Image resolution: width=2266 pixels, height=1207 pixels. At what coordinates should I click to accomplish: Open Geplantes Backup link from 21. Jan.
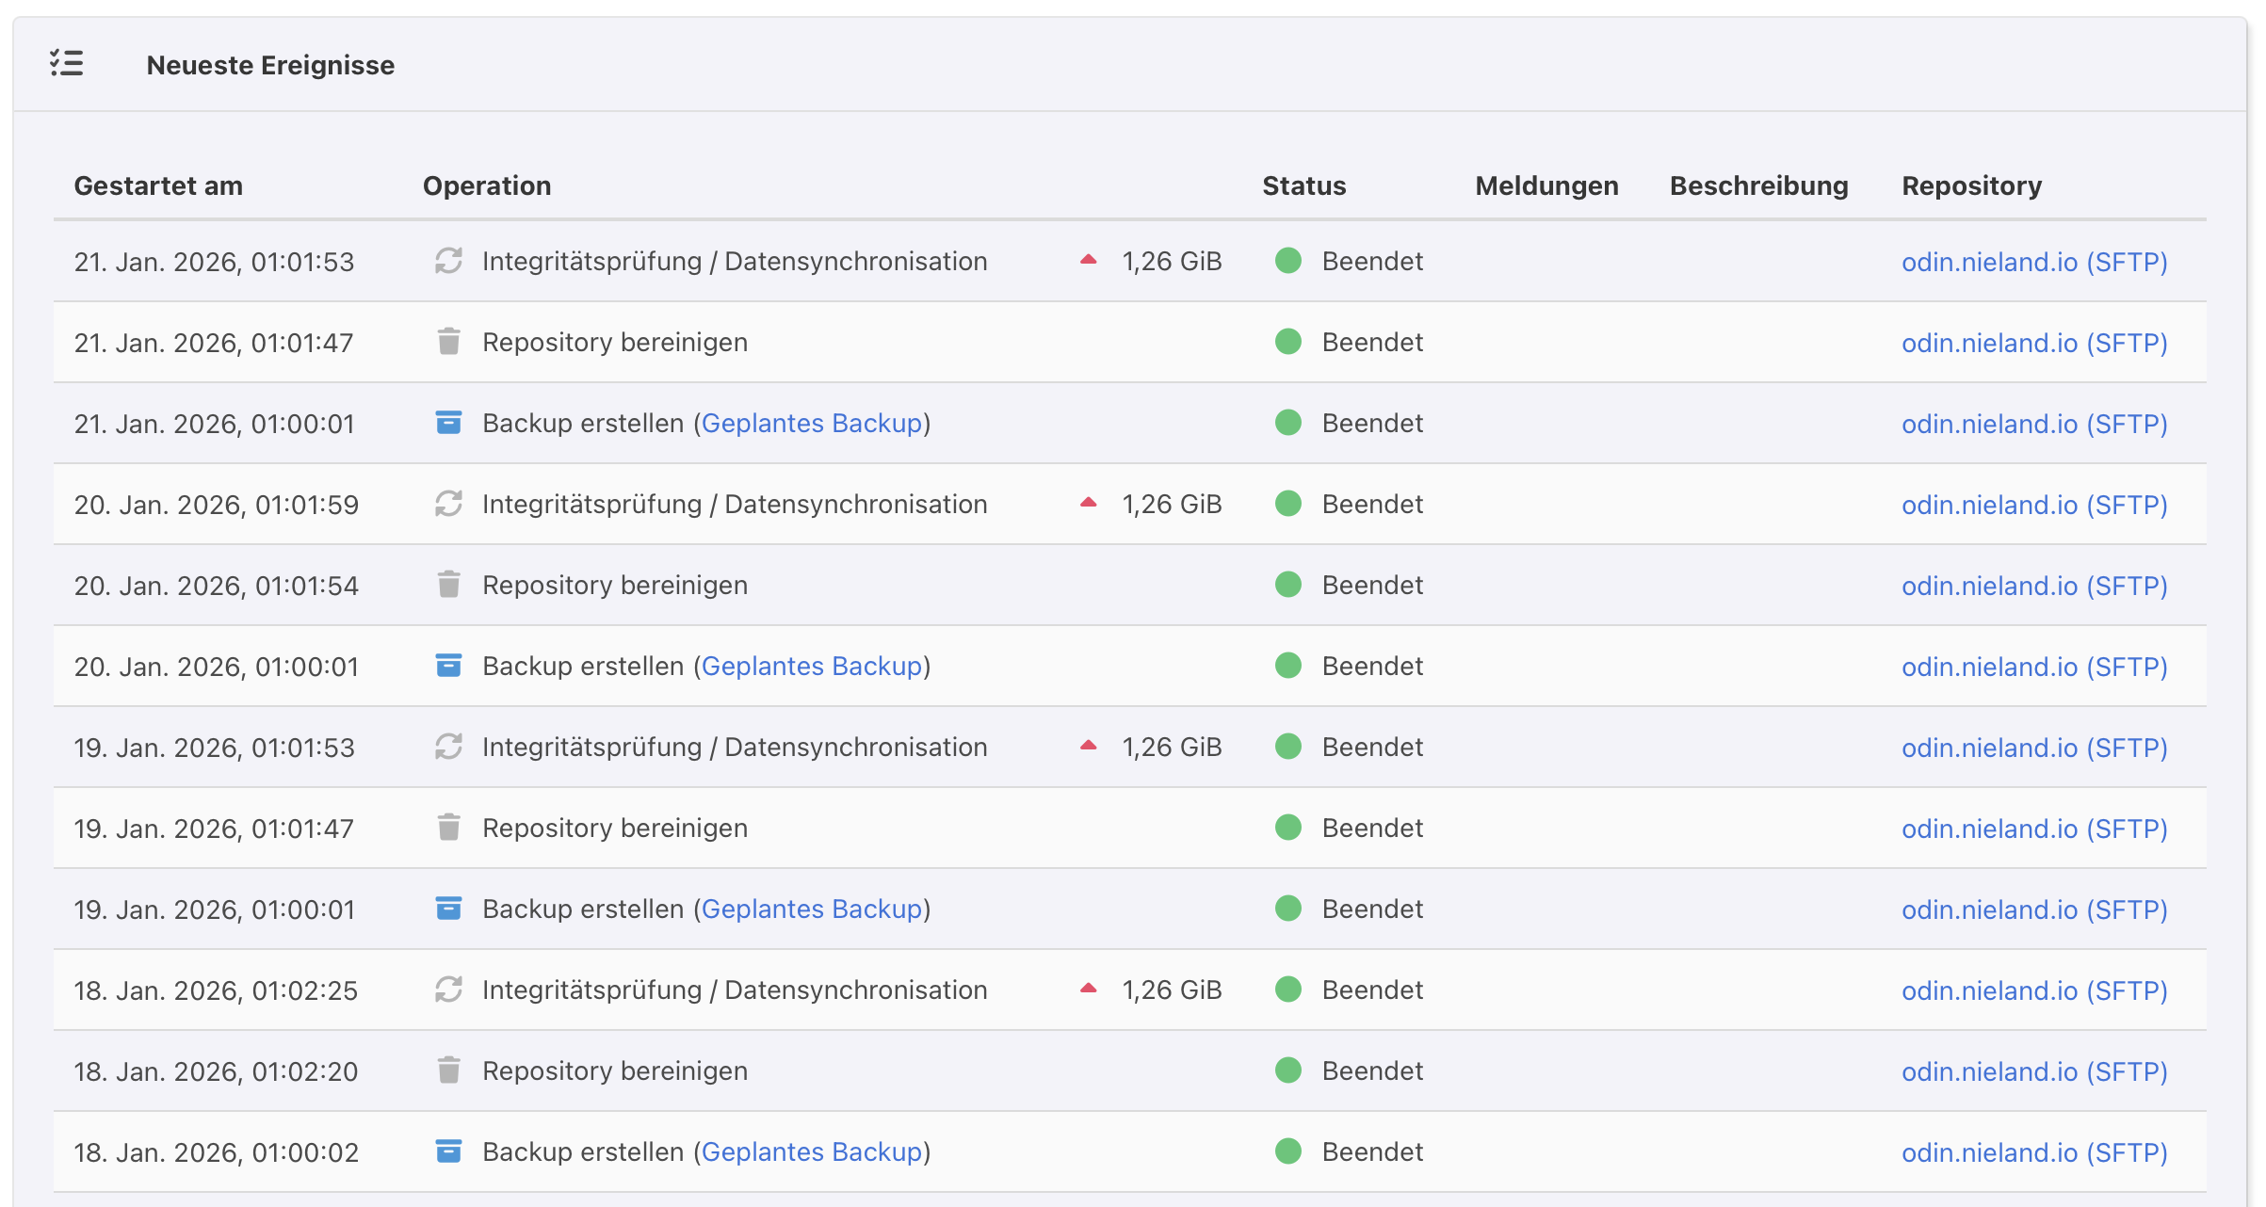[811, 423]
